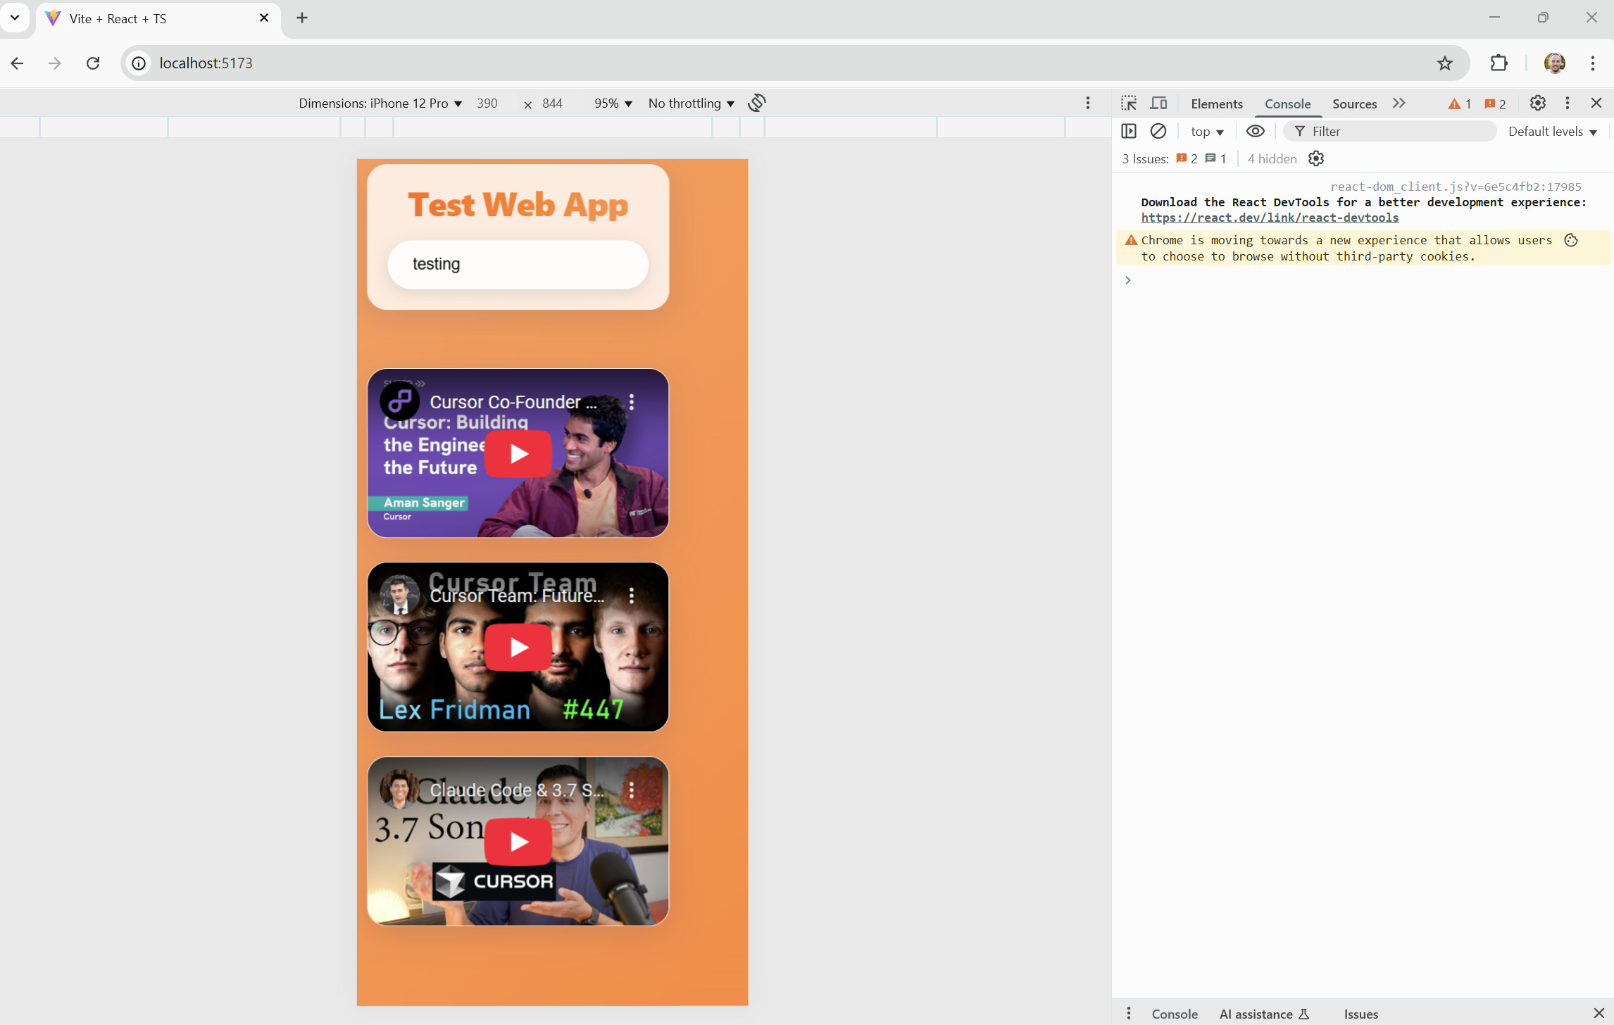Viewport: 1614px width, 1025px height.
Task: Open DevTools settings gear icon
Action: coord(1537,103)
